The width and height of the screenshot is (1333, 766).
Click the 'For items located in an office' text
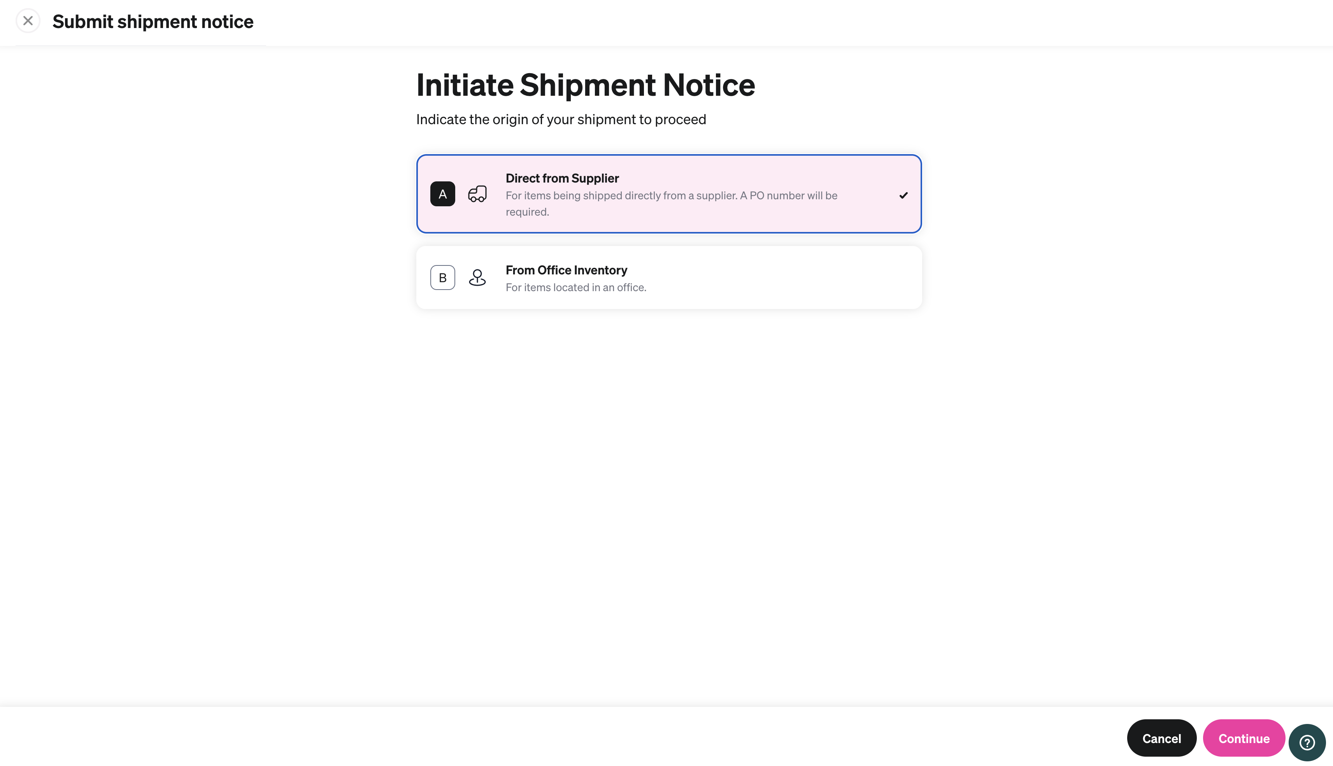tap(576, 287)
